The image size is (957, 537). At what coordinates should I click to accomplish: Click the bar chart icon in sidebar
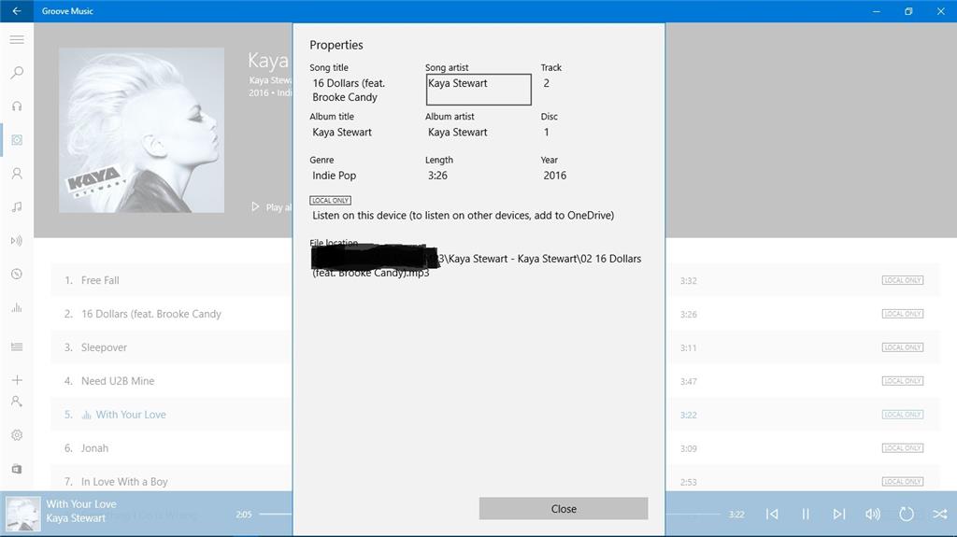(x=17, y=307)
